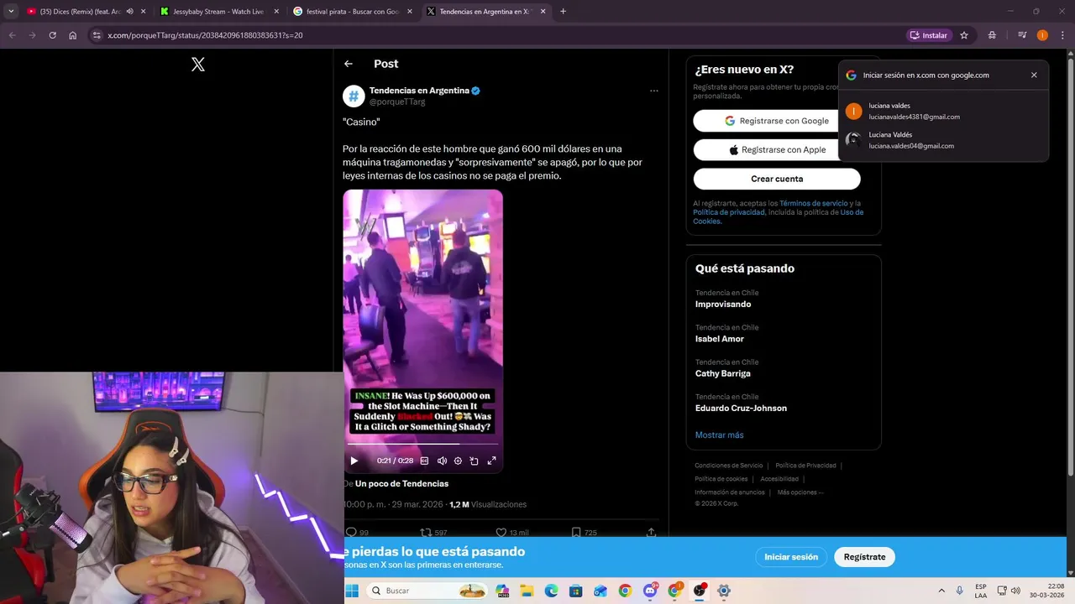1075x604 pixels.
Task: Switch to the festival pirata Google tab
Action: click(353, 12)
